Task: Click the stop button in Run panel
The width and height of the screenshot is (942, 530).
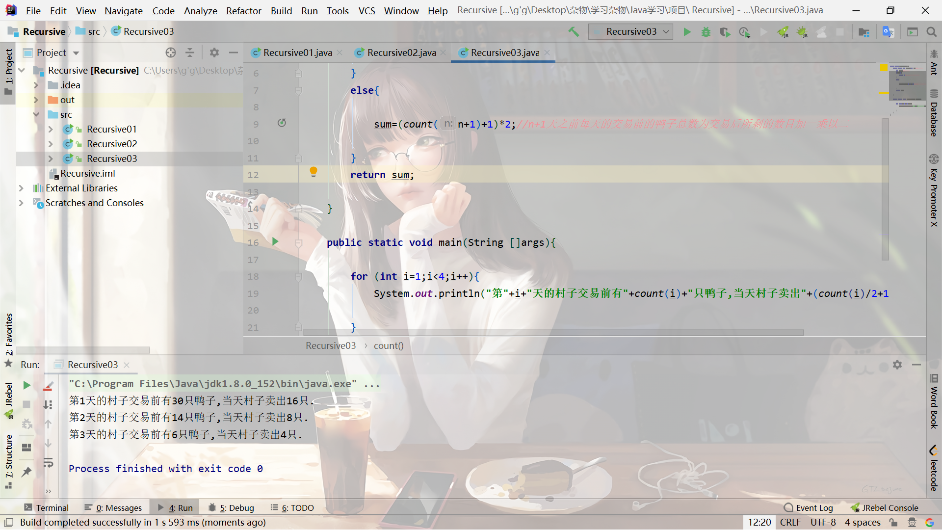Action: (x=27, y=404)
